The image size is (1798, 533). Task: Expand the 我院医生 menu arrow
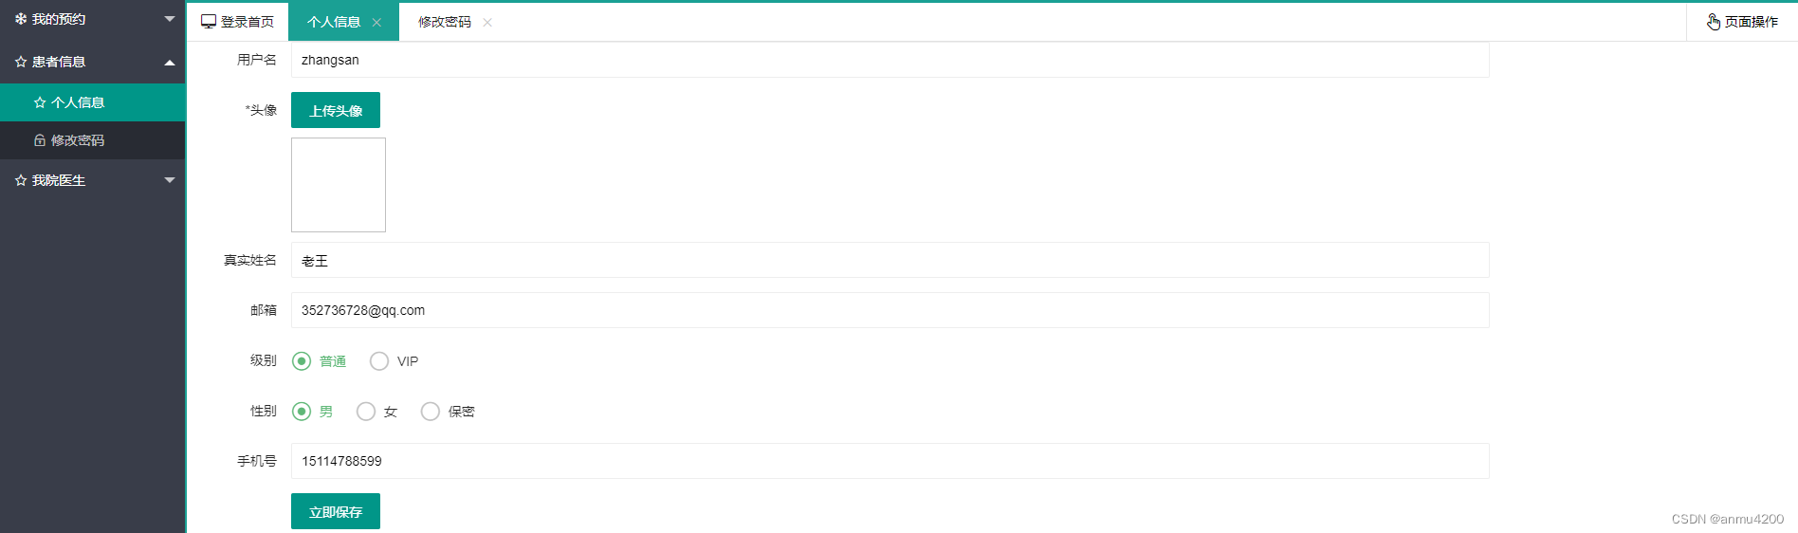click(170, 180)
